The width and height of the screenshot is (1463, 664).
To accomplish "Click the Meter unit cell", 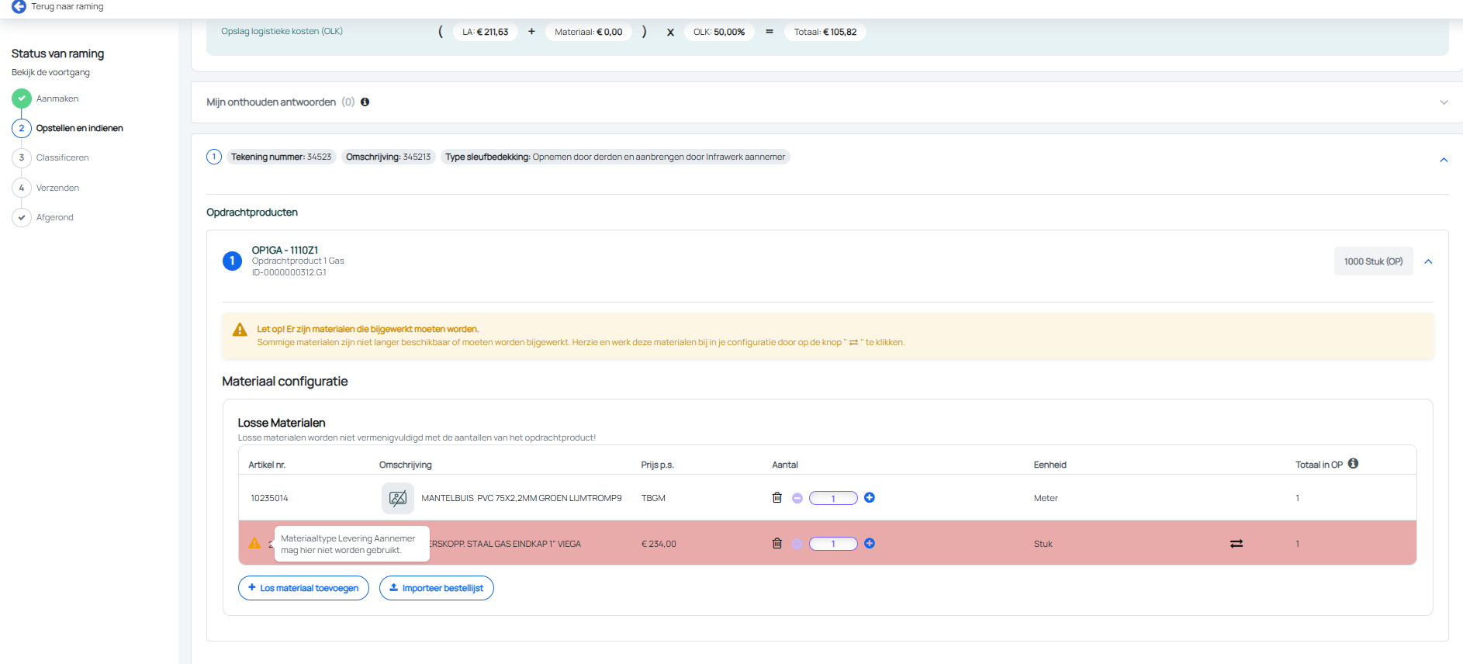I will [1046, 498].
